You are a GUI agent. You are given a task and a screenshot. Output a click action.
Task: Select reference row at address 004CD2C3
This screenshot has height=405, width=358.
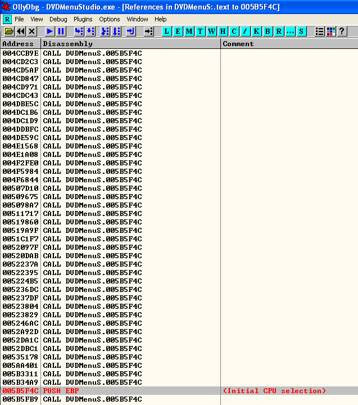click(179, 62)
